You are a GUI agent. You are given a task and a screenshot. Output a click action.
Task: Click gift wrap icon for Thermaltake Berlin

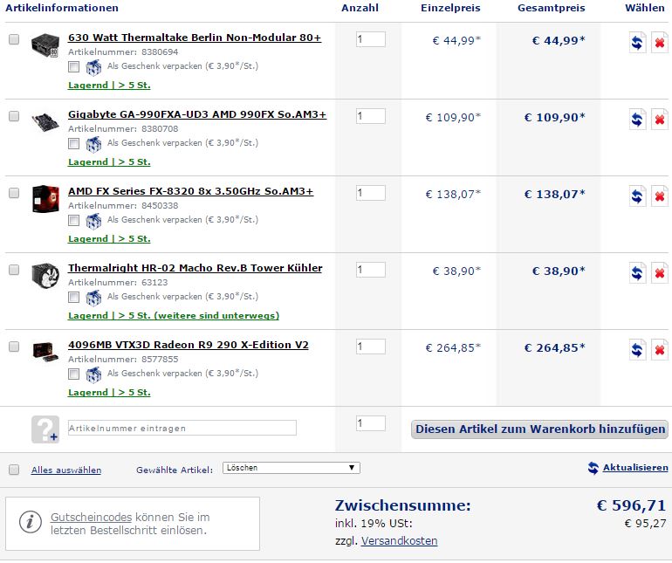click(x=93, y=67)
